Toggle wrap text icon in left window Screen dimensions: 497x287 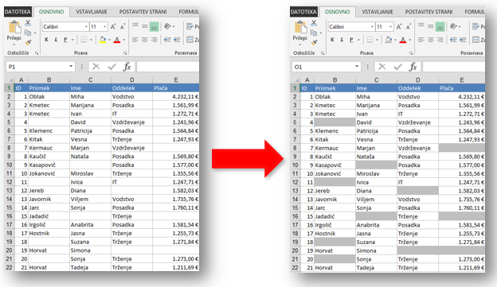point(190,26)
